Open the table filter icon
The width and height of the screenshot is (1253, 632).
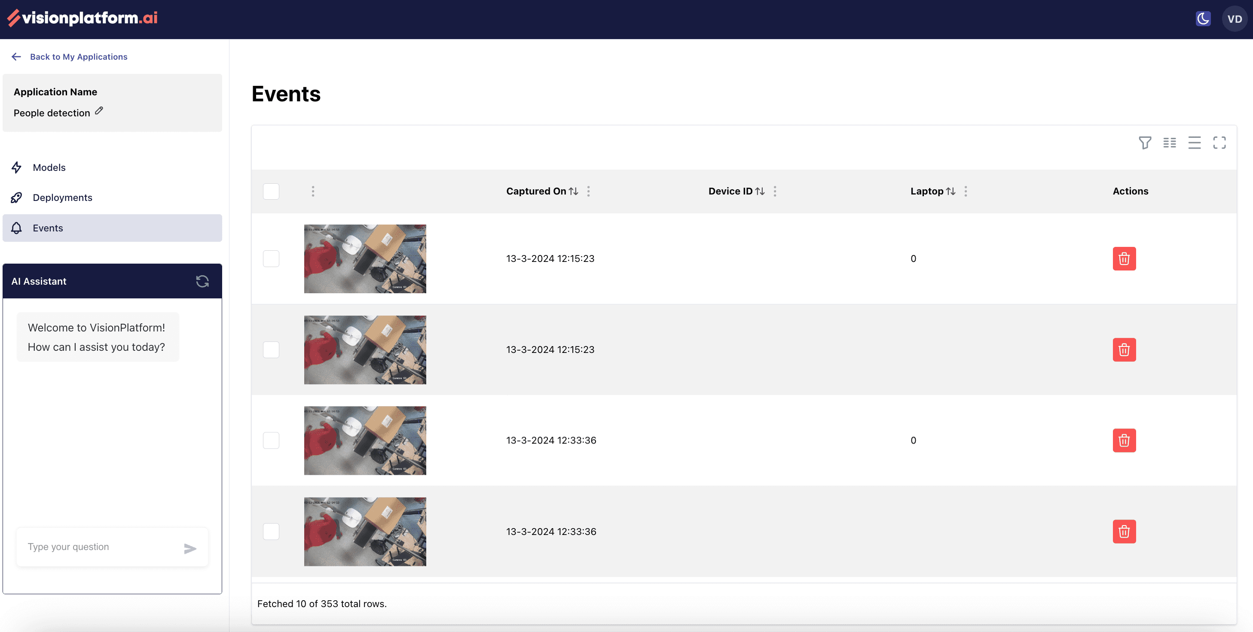pos(1145,143)
